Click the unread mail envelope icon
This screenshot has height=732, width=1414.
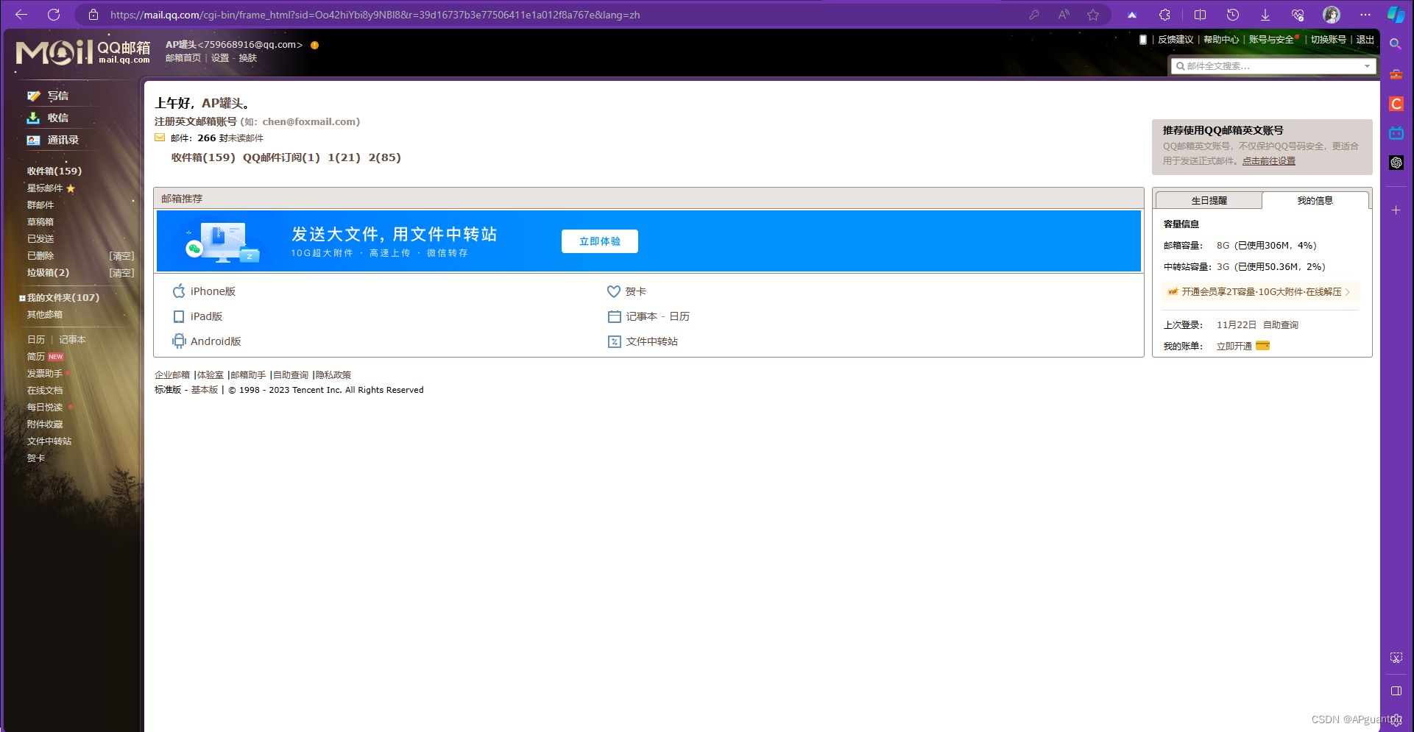[x=160, y=138]
